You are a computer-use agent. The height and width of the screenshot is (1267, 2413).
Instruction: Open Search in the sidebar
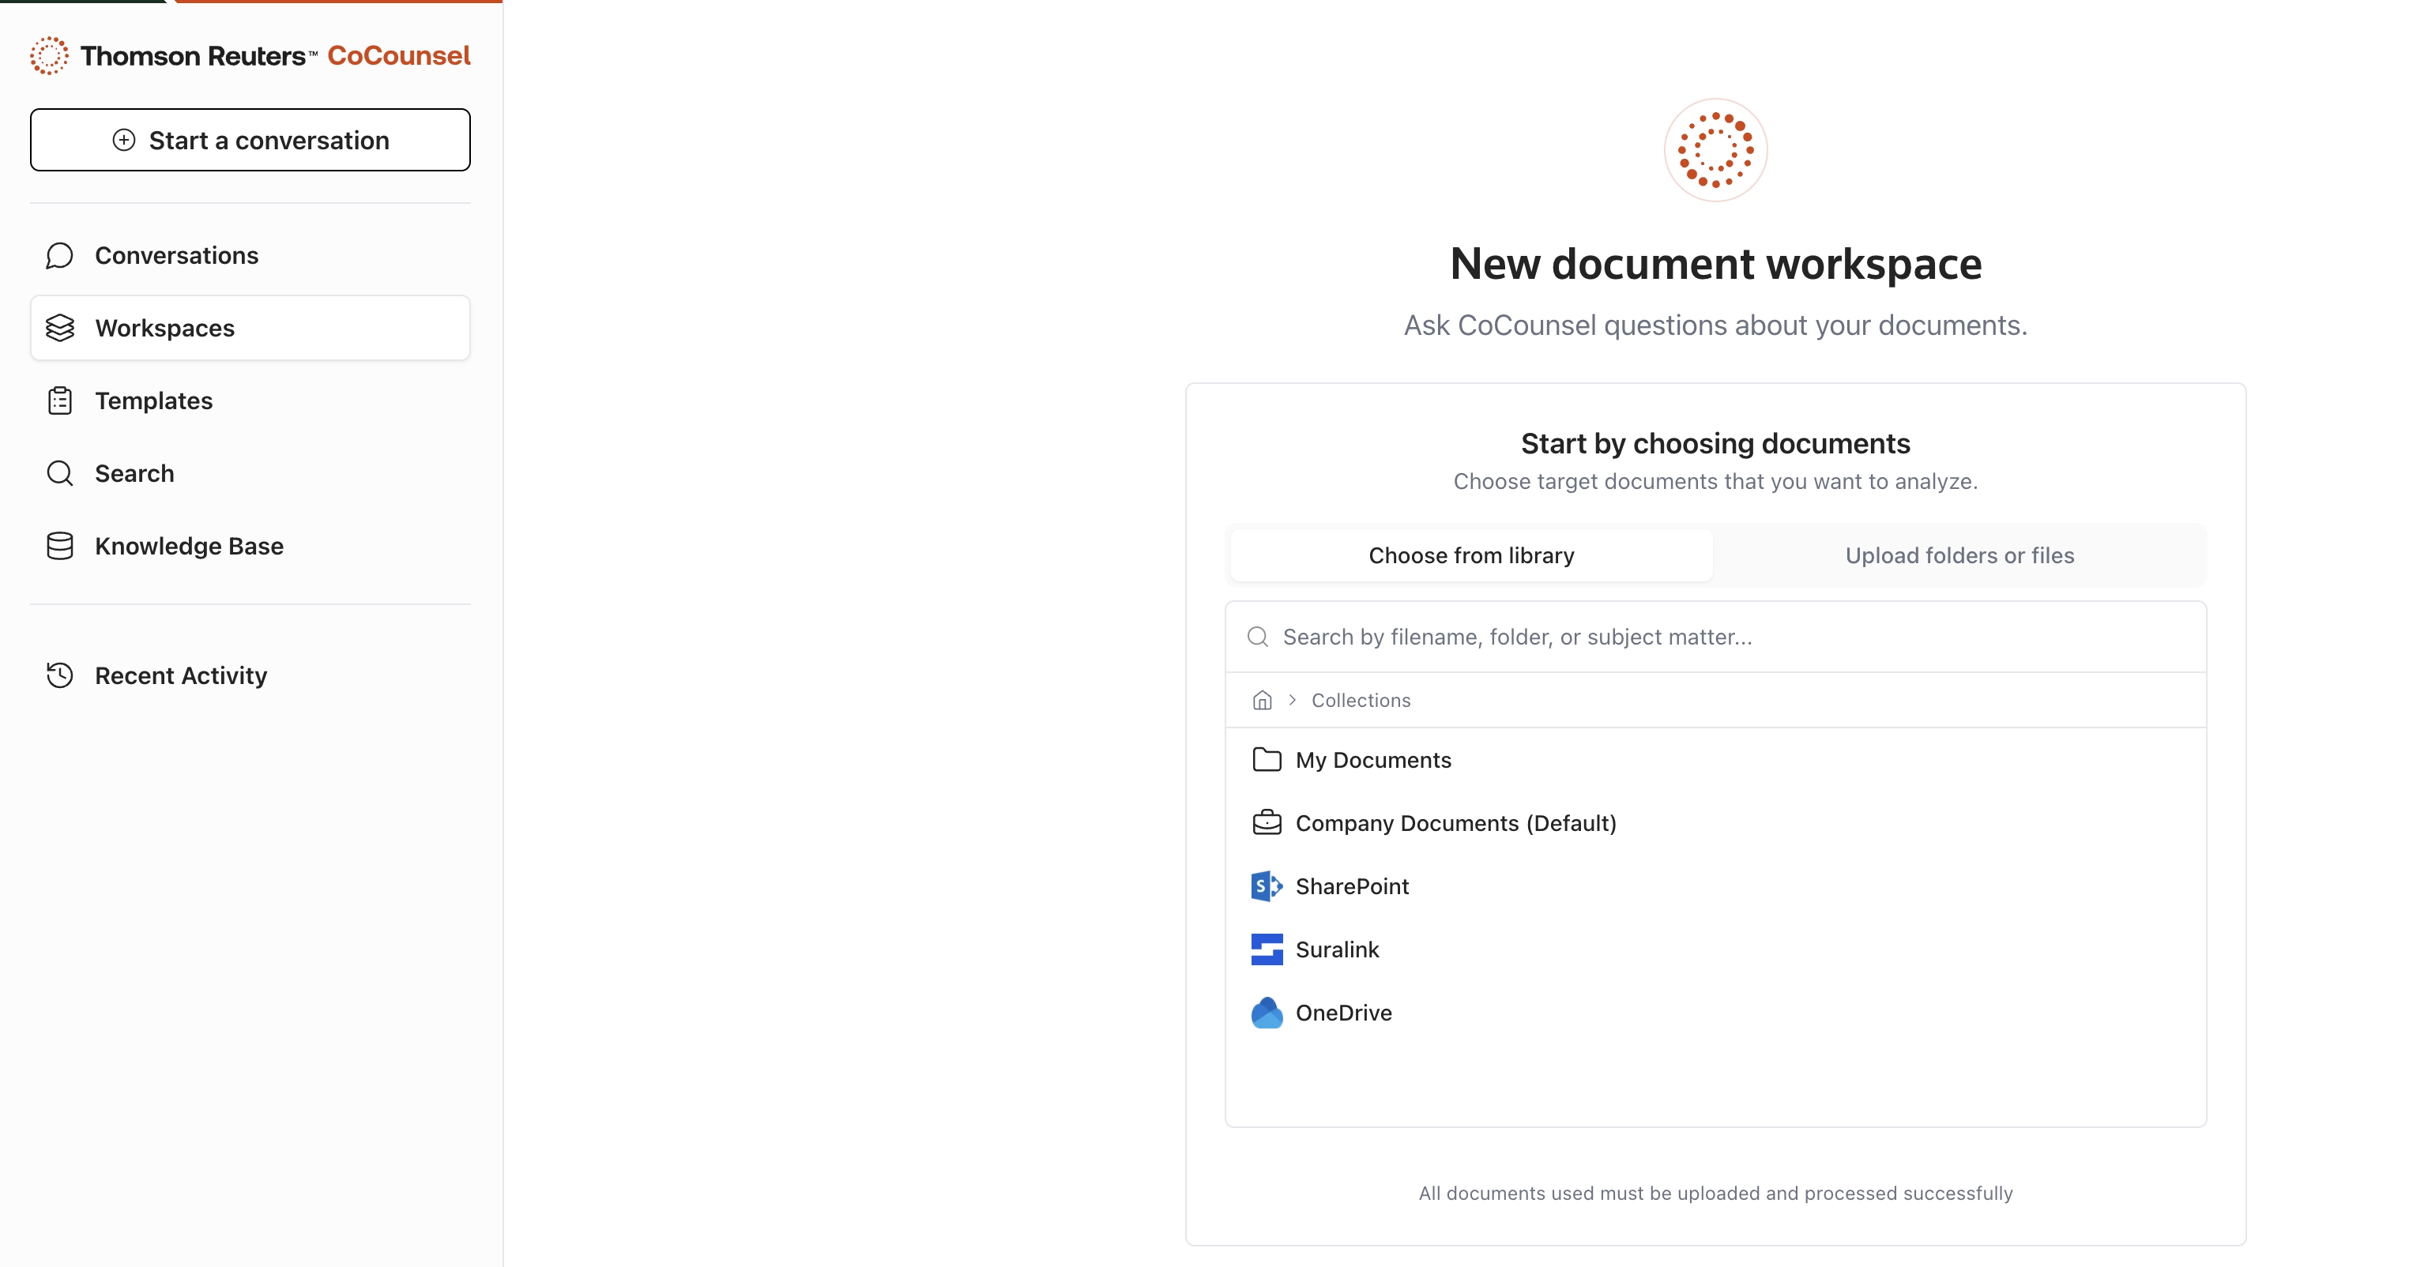click(x=134, y=473)
